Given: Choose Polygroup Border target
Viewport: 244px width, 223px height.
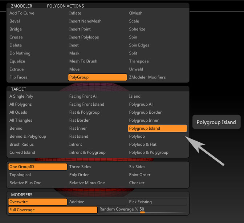Looking at the screenshot, I should click(145, 112).
